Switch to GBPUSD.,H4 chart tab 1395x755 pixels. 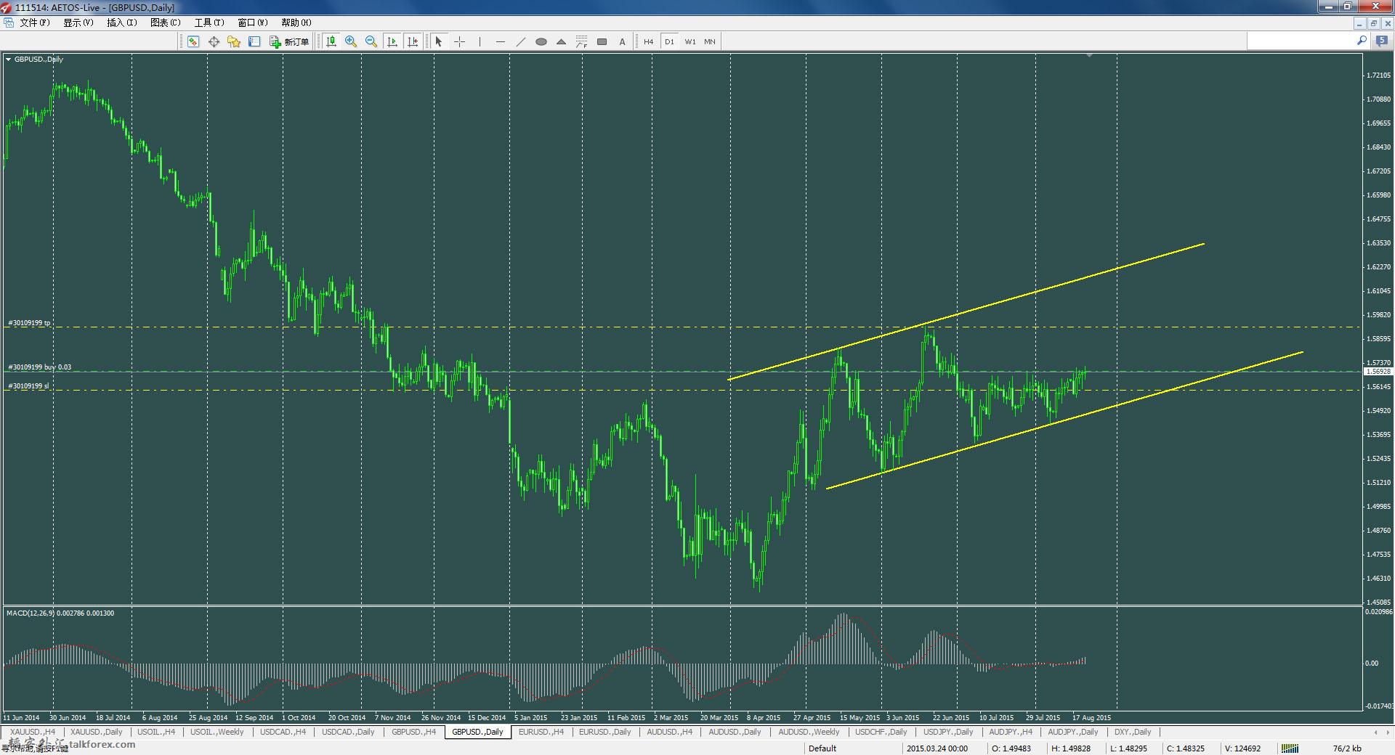[414, 732]
